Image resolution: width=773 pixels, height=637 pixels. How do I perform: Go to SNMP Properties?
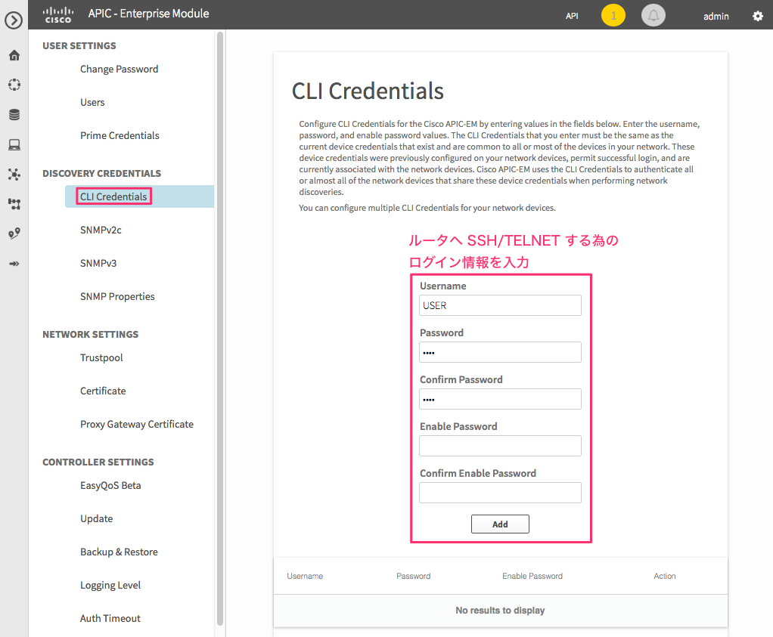[117, 296]
